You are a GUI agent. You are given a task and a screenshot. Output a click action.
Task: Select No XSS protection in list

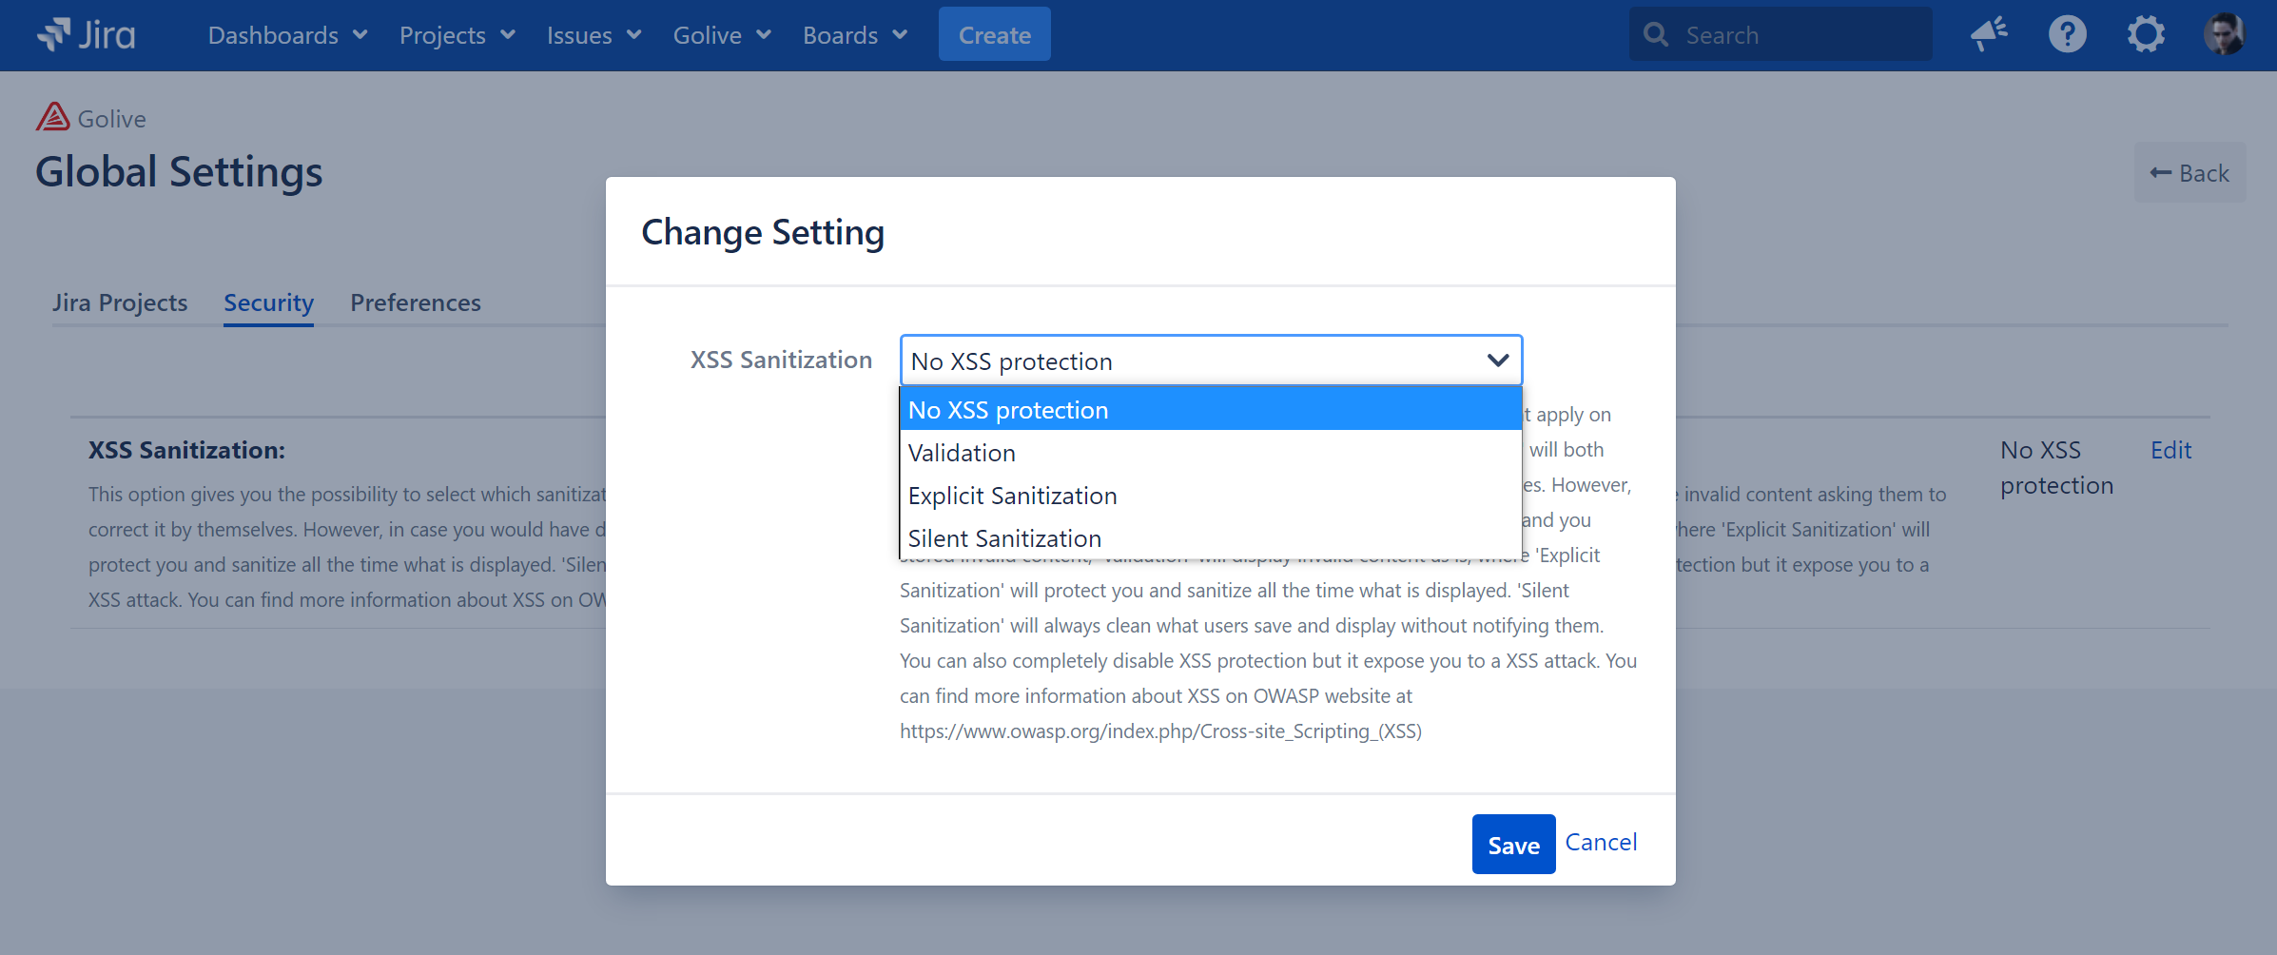[x=1008, y=410]
